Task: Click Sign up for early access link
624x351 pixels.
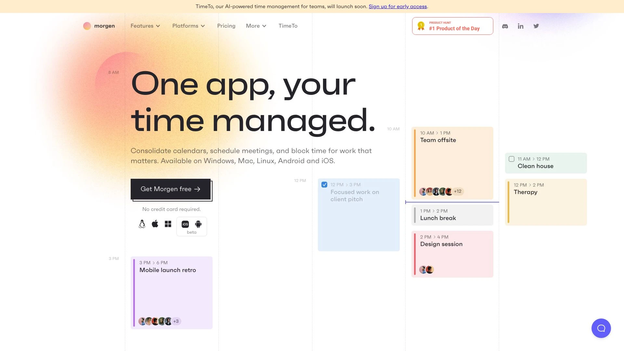Action: click(398, 6)
